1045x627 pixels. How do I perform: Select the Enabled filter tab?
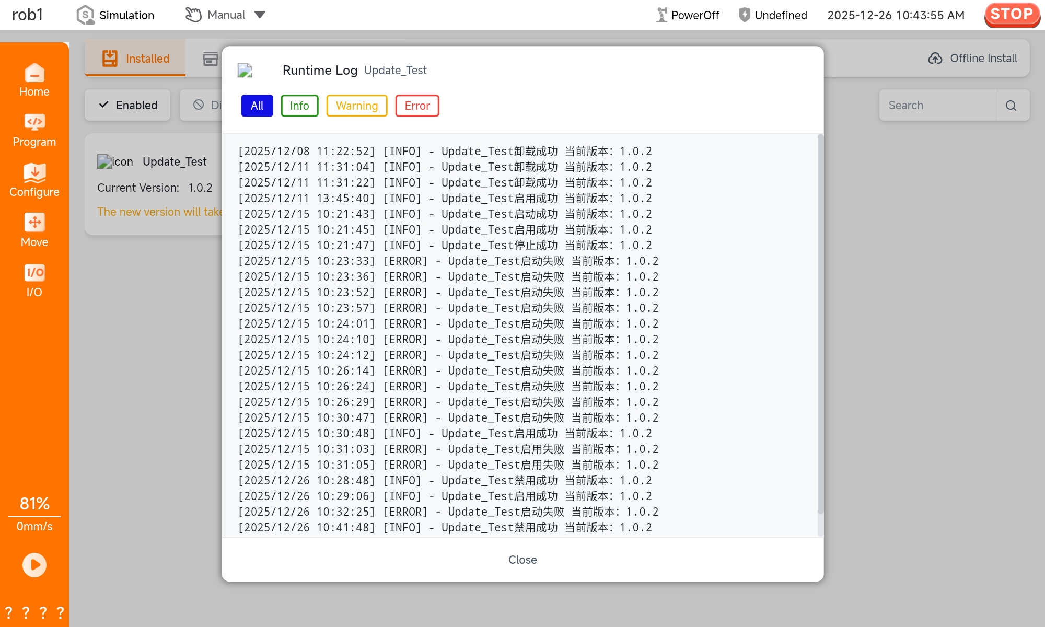pyautogui.click(x=127, y=105)
